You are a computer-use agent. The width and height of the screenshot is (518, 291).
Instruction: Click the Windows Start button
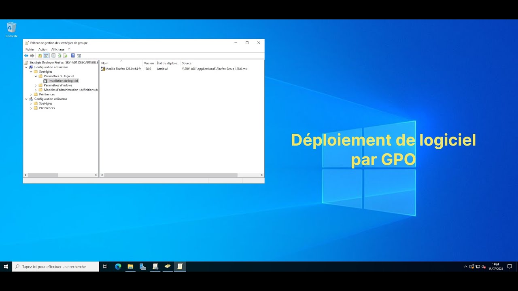(6, 266)
